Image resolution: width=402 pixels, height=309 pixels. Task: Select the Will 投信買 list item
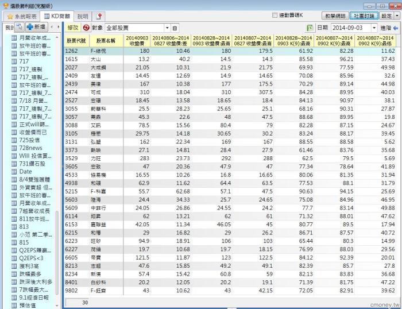click(35, 156)
